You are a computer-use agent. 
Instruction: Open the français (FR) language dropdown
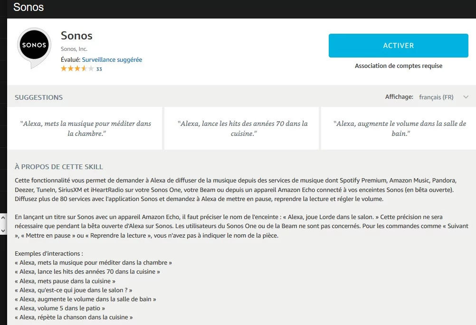point(444,97)
